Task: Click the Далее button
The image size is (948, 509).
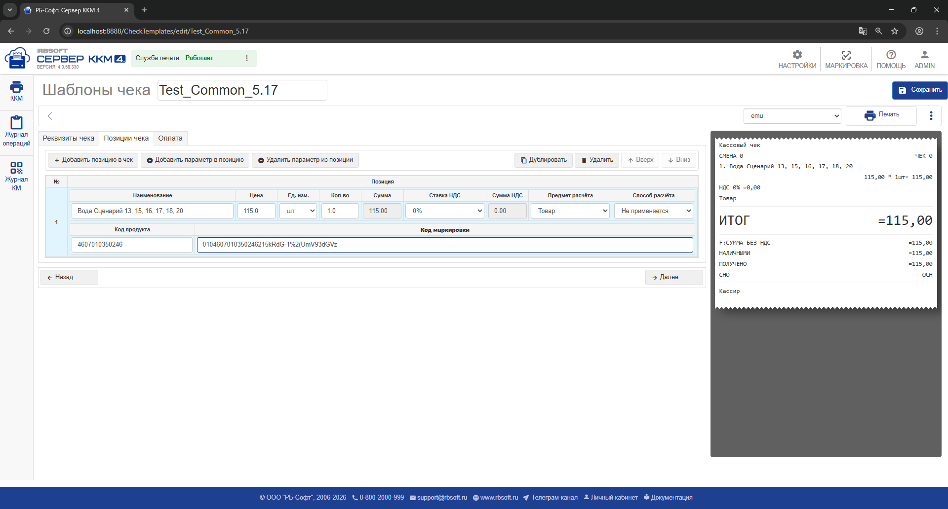Action: click(674, 277)
